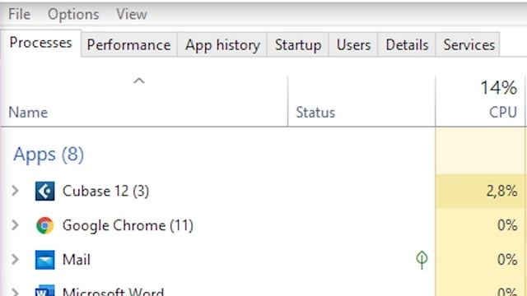Open the File menu
527x296 pixels.
click(19, 14)
